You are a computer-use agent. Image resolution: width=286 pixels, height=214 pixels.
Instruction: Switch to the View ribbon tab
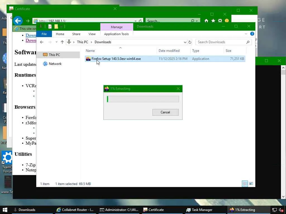click(x=92, y=34)
